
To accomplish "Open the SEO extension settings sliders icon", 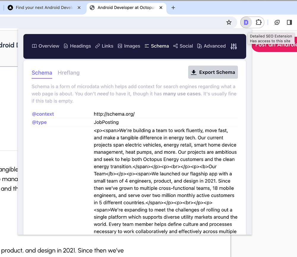I will click(x=233, y=46).
